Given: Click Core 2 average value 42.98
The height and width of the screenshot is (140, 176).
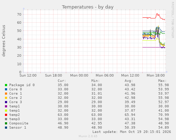Looking at the screenshot, I should point(130,98).
